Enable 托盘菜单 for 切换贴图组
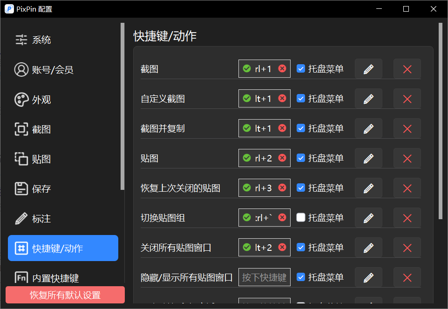Image resolution: width=448 pixels, height=309 pixels. [x=301, y=218]
